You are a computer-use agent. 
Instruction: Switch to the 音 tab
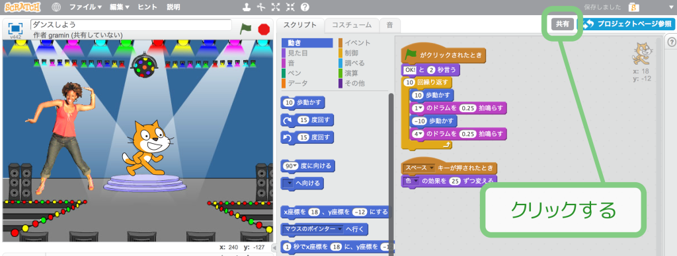click(x=389, y=25)
